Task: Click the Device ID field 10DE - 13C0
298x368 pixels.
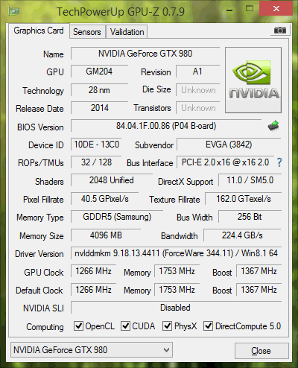Action: click(x=96, y=145)
